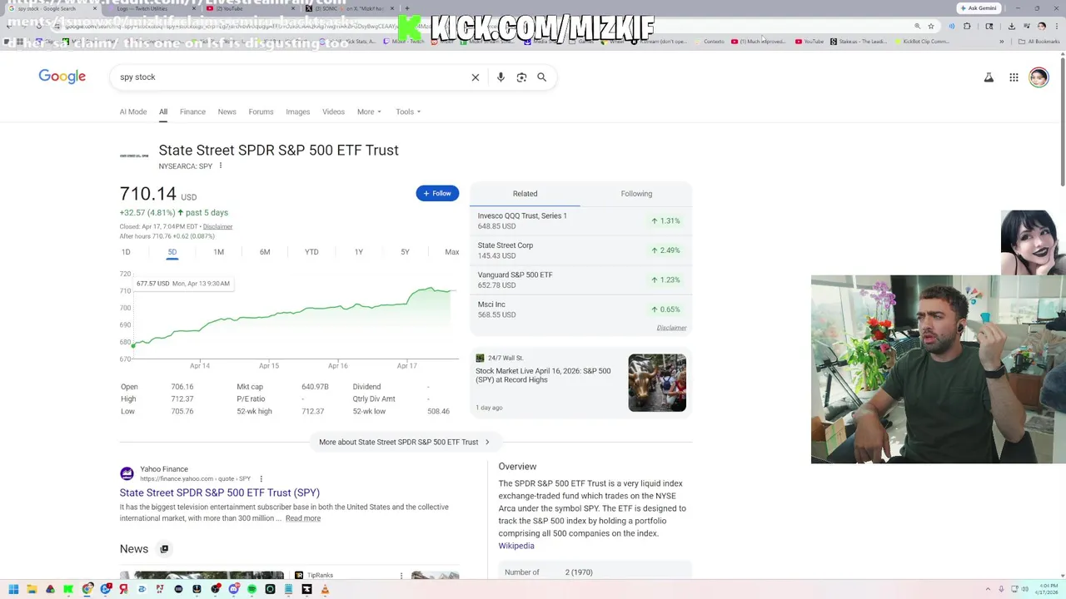Viewport: 1066px width, 599px height.
Task: Open Chrome from the taskbar
Action: click(x=87, y=589)
